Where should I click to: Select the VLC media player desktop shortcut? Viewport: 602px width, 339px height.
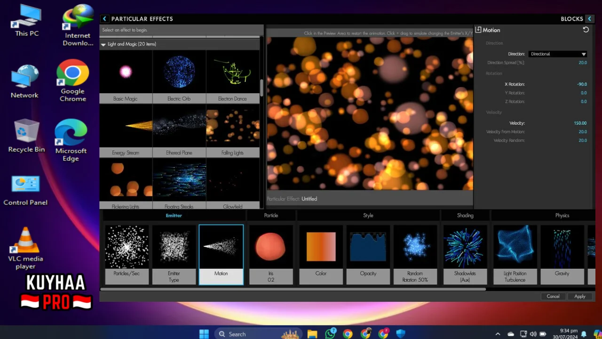pyautogui.click(x=25, y=249)
